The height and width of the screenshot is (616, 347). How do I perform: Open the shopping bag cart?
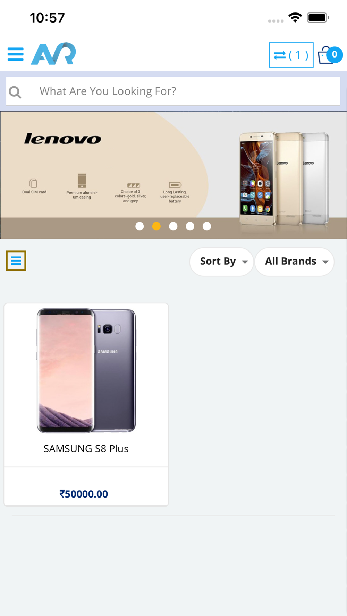point(325,55)
